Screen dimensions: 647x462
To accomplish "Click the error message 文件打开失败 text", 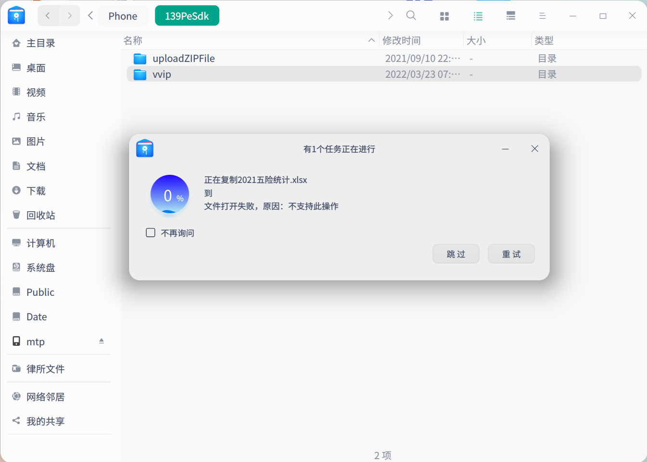I will (x=271, y=207).
